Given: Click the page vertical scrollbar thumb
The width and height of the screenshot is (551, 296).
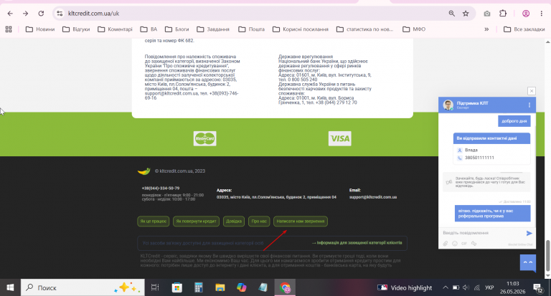Looking at the screenshot, I should click(x=547, y=255).
